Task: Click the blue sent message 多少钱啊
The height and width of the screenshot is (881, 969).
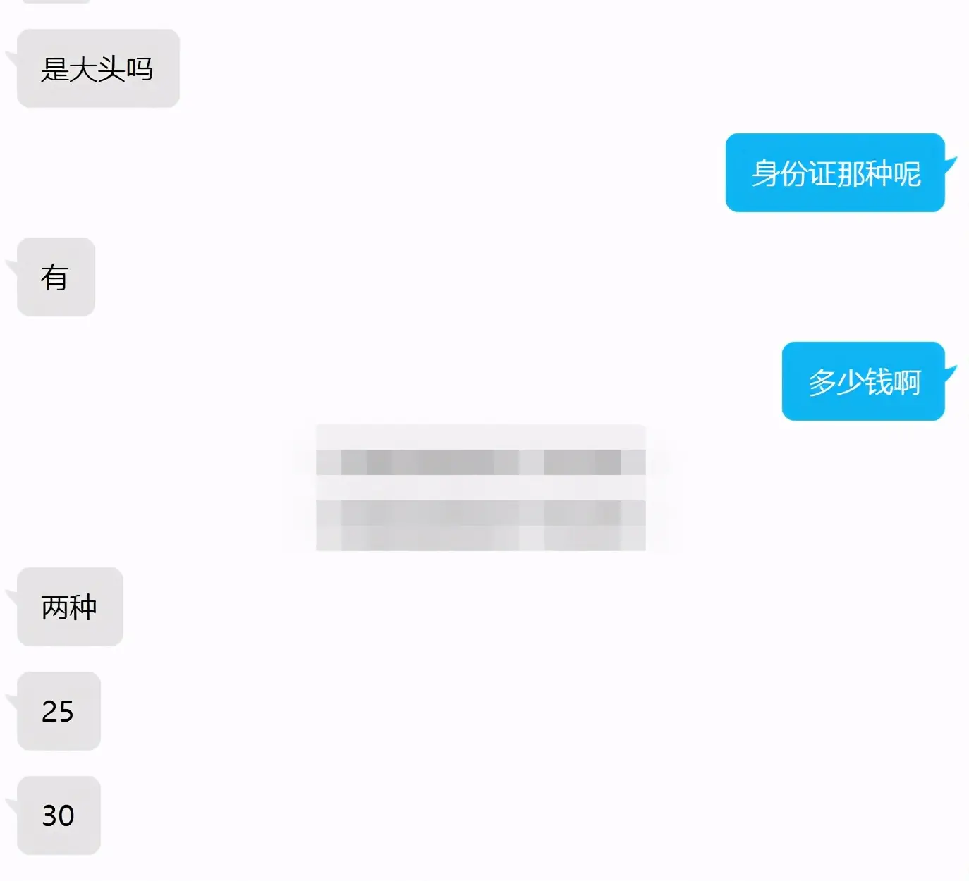Action: coord(863,381)
